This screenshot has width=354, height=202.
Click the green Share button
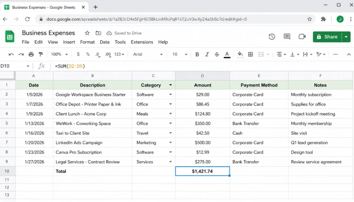click(x=327, y=37)
